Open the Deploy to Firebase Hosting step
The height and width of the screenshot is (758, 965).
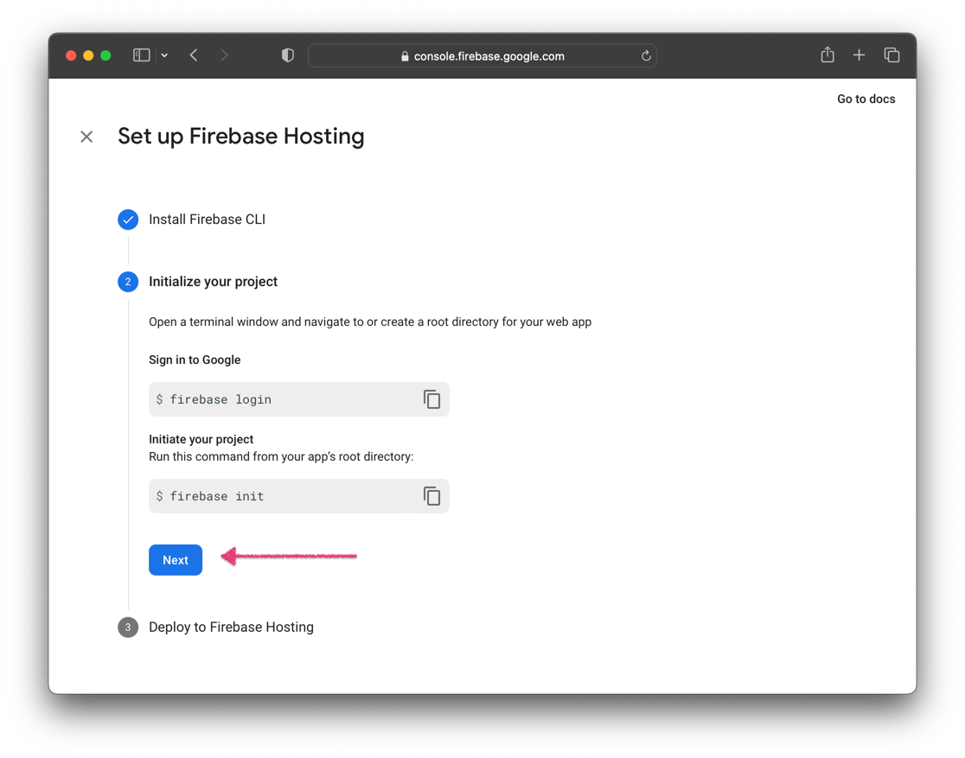(x=231, y=627)
